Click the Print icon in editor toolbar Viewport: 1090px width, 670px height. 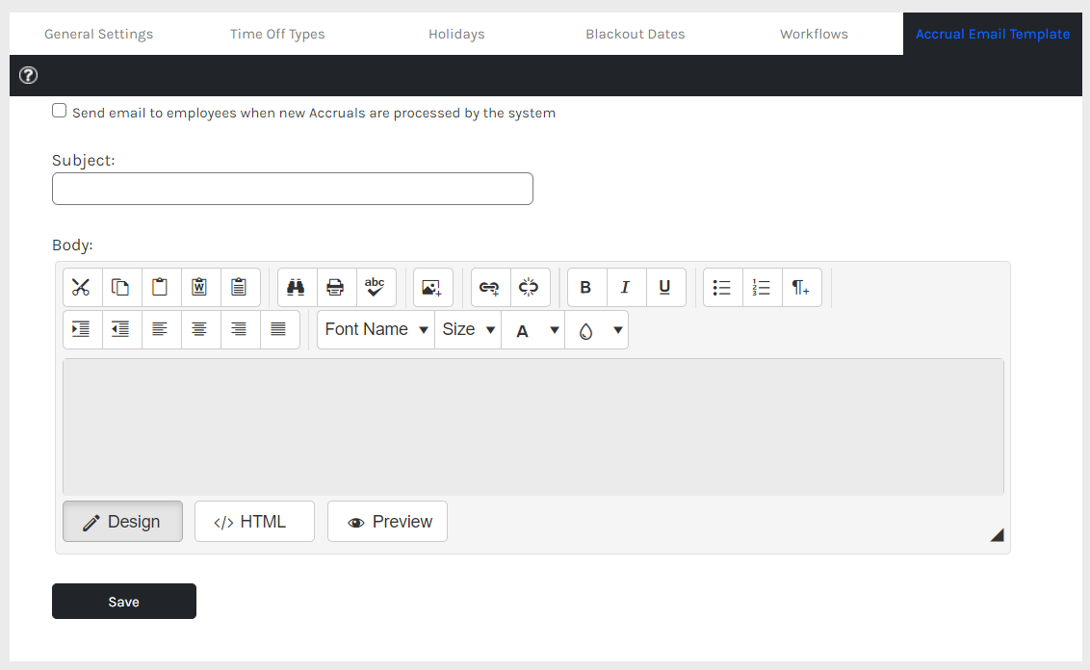(x=336, y=287)
